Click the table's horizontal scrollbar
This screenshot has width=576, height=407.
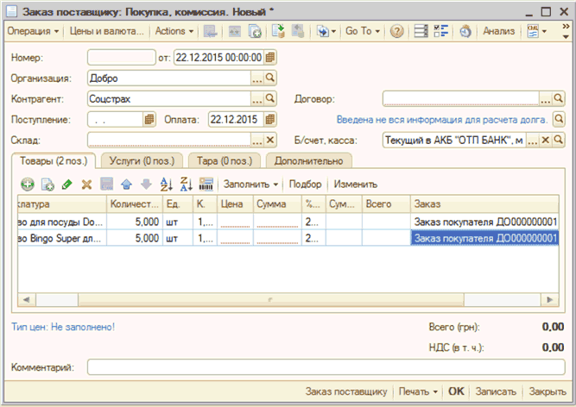click(276, 299)
